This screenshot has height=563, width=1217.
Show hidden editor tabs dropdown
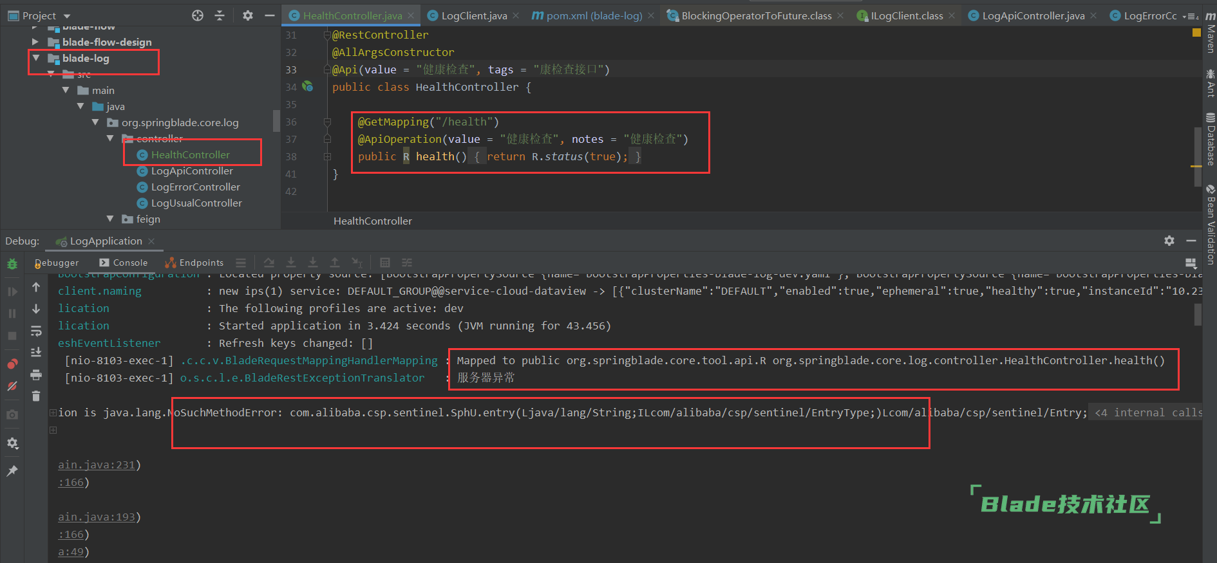(x=1190, y=16)
